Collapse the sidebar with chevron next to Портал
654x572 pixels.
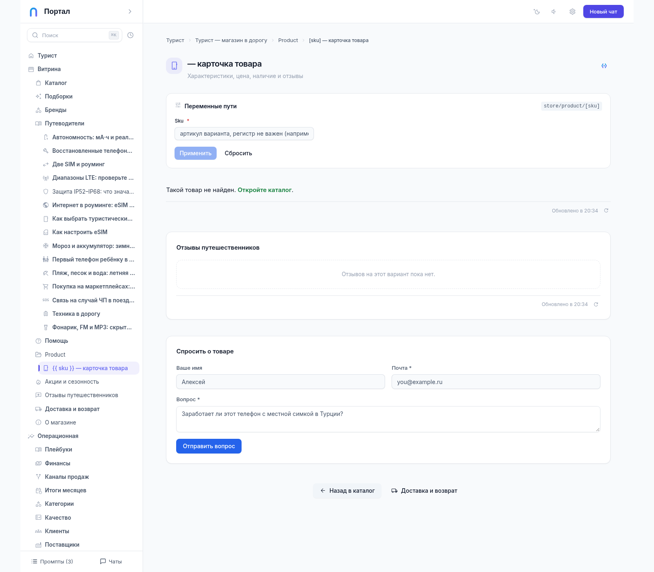pyautogui.click(x=130, y=11)
